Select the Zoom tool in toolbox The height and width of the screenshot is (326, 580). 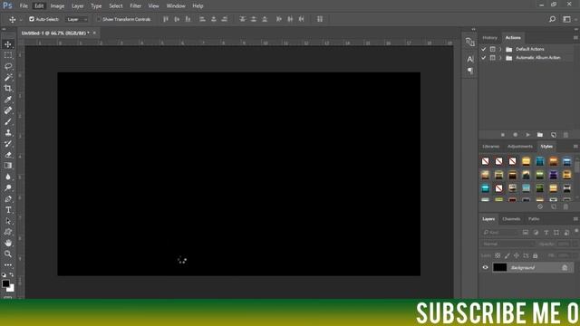point(8,254)
